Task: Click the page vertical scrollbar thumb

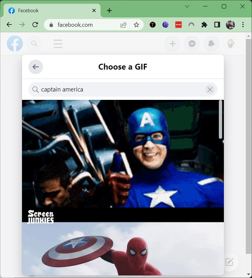Action: [248, 146]
